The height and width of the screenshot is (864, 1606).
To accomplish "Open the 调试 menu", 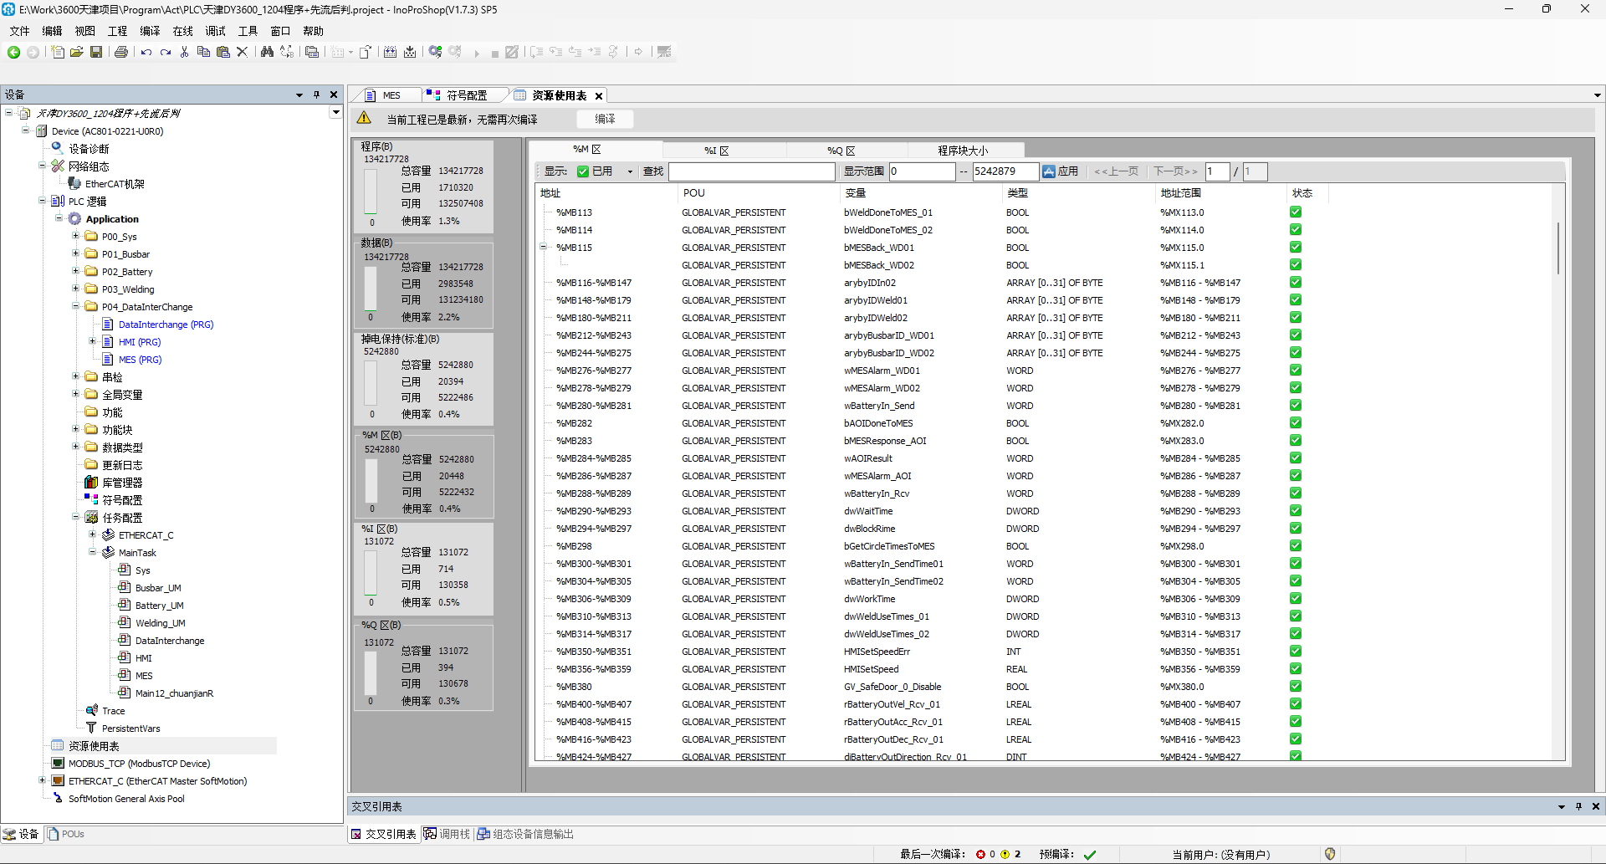I will click(x=215, y=31).
